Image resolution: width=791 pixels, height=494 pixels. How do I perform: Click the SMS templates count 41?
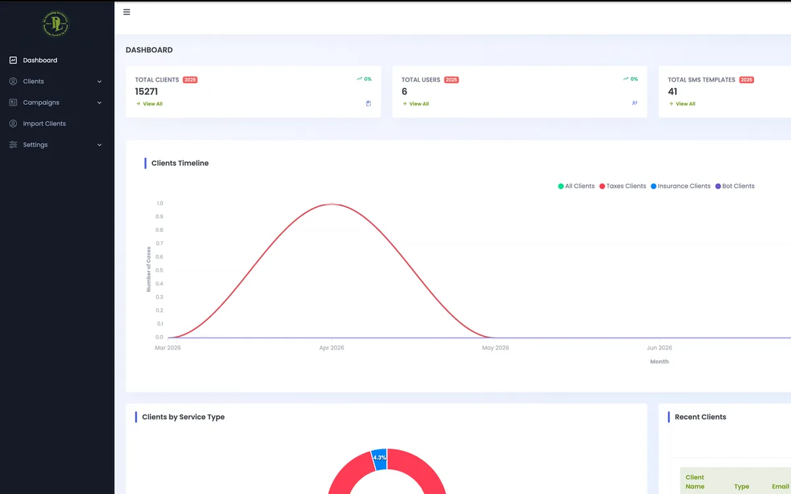pos(672,92)
